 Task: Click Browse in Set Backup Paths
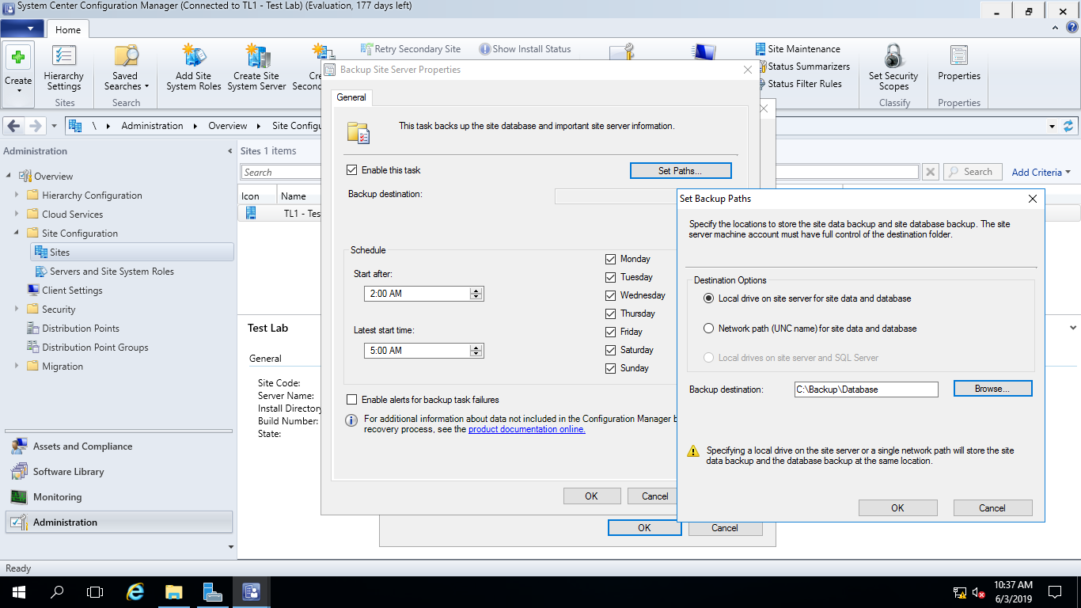992,389
